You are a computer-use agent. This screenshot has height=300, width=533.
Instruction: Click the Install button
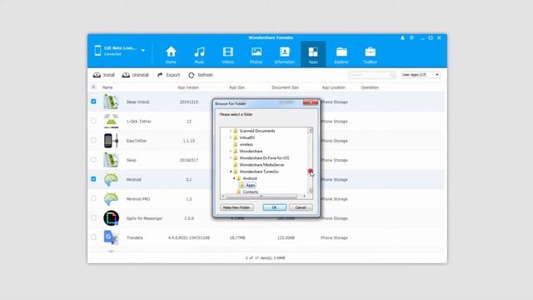(103, 75)
